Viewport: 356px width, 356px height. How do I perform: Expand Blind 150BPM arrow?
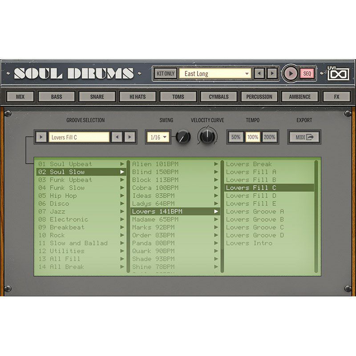click(216, 172)
